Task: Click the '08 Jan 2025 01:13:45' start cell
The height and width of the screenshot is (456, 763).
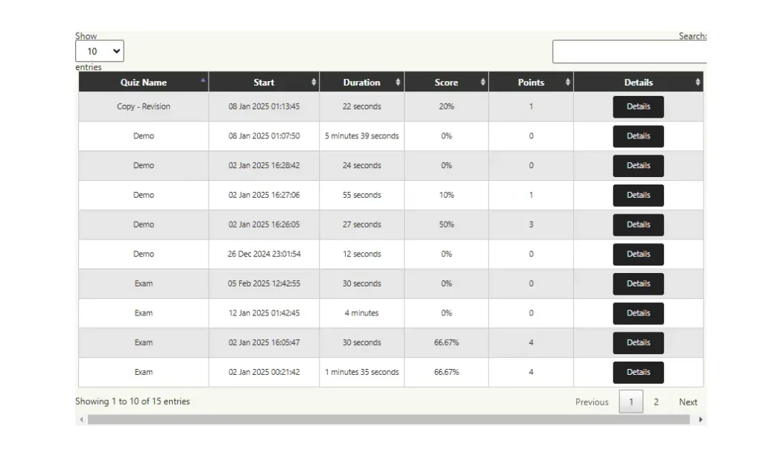Action: click(x=264, y=106)
